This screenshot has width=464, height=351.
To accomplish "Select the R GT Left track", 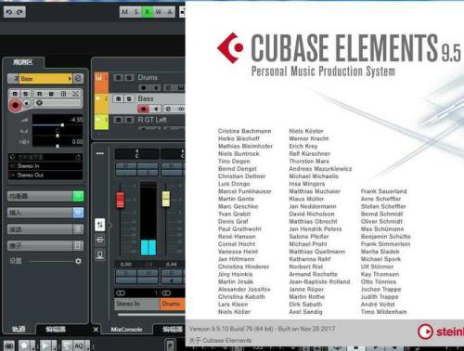I will pos(152,120).
